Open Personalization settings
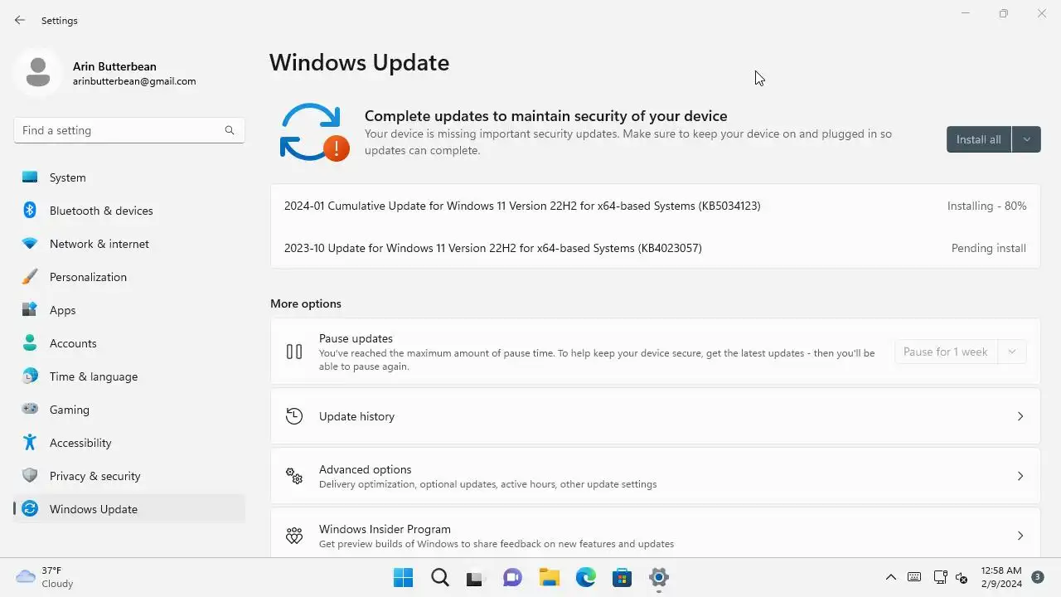 coord(129,277)
